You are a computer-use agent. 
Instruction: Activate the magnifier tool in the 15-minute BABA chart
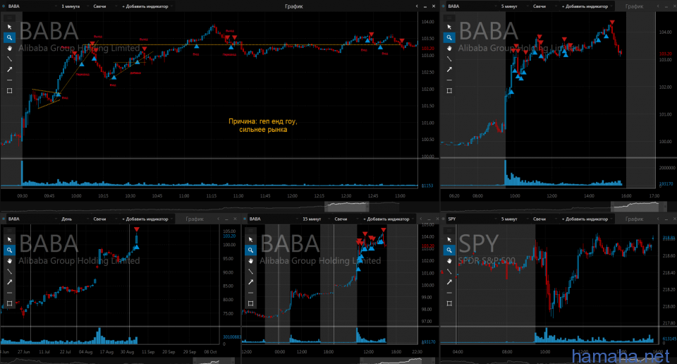coord(250,250)
